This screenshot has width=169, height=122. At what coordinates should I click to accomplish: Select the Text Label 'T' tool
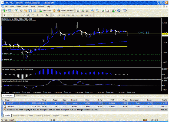(42, 15)
